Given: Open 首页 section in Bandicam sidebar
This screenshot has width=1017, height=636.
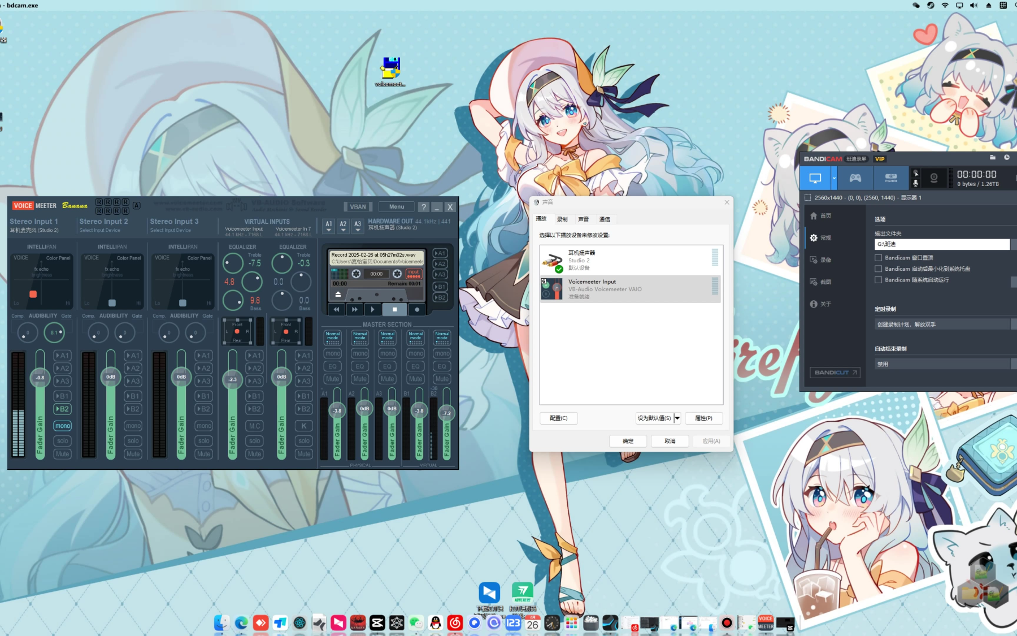Looking at the screenshot, I should click(x=820, y=216).
